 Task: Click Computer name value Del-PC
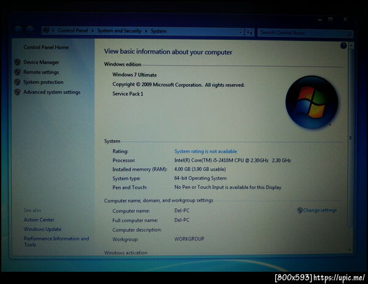point(182,211)
